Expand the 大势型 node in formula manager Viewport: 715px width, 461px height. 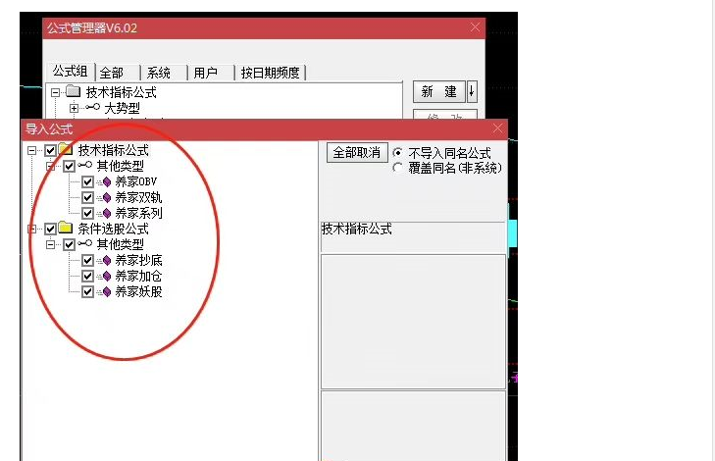point(74,108)
